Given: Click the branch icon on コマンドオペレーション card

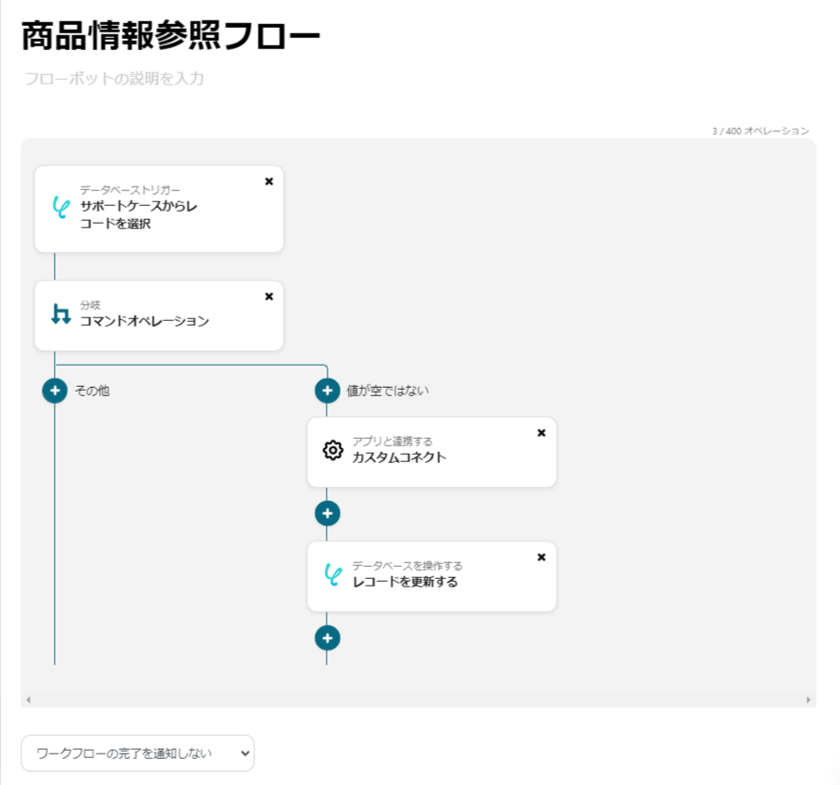Looking at the screenshot, I should coord(60,314).
